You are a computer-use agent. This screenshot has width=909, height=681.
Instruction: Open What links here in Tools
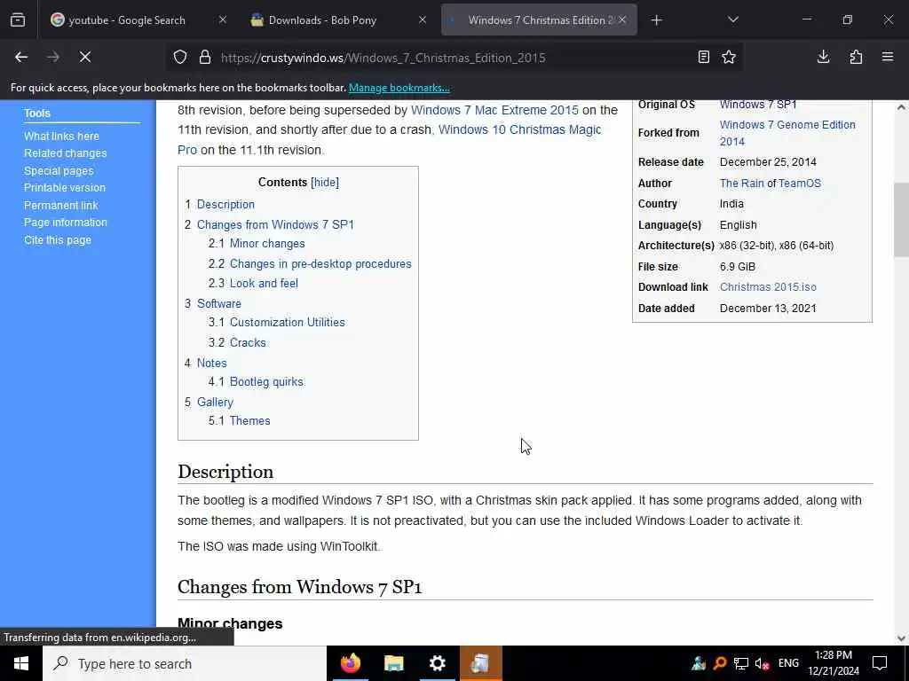(x=61, y=136)
